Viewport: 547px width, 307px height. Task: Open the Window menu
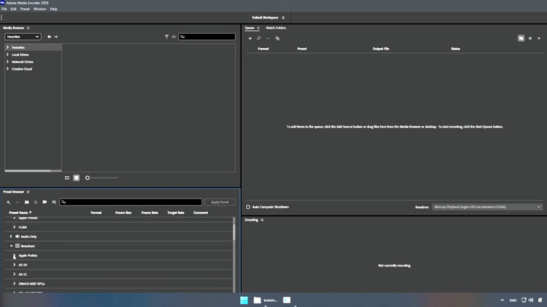click(x=40, y=9)
